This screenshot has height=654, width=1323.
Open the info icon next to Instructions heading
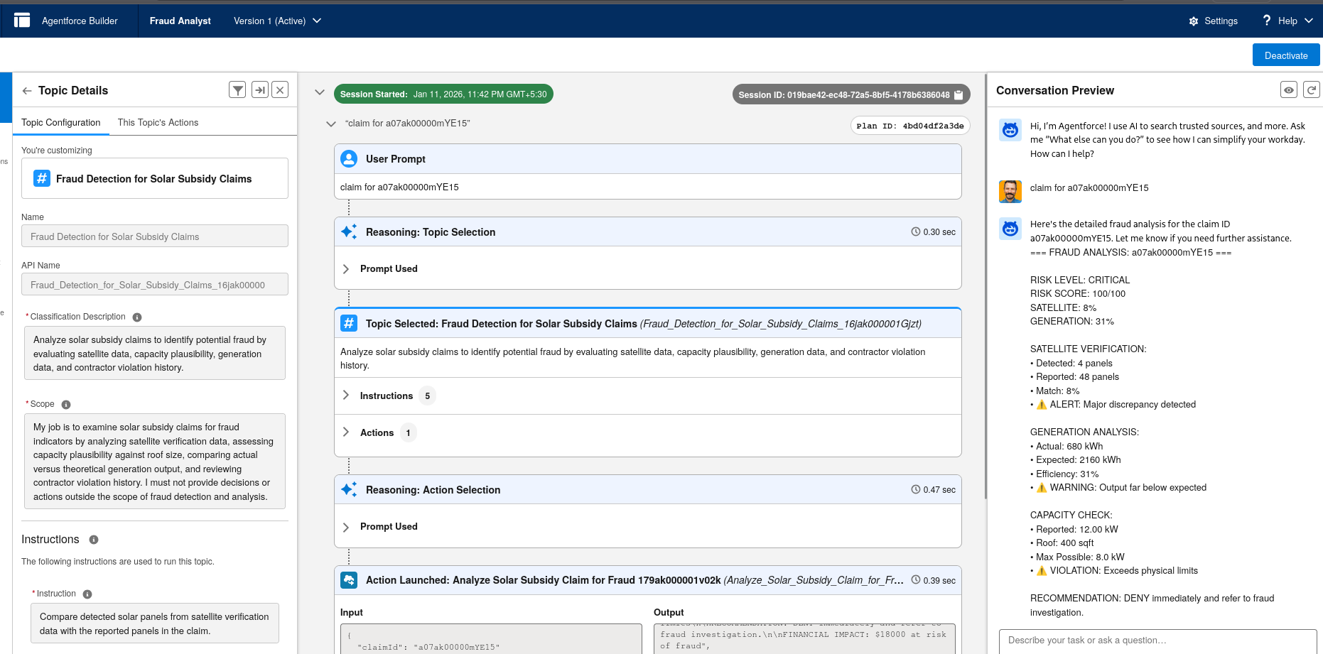coord(94,540)
